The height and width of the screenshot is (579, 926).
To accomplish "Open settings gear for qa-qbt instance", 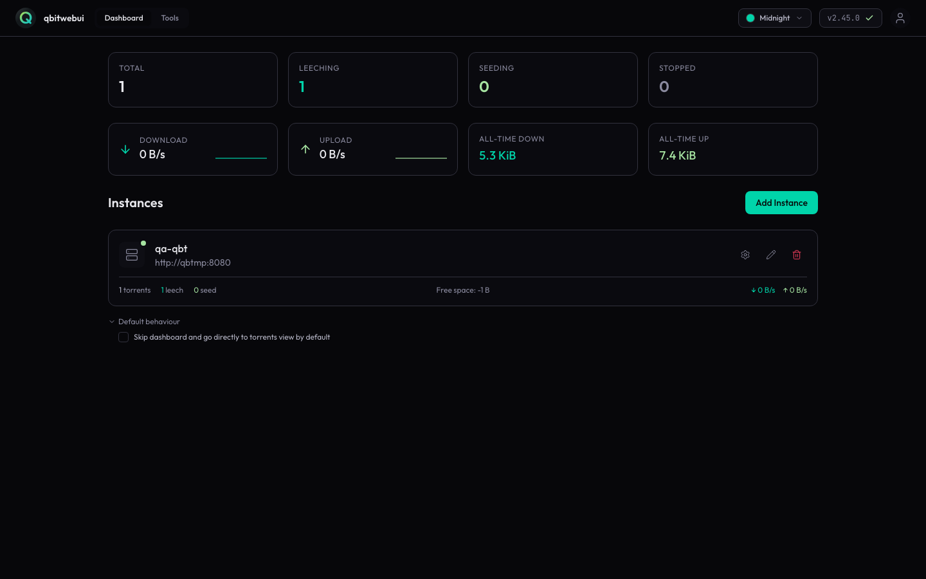I will click(745, 255).
